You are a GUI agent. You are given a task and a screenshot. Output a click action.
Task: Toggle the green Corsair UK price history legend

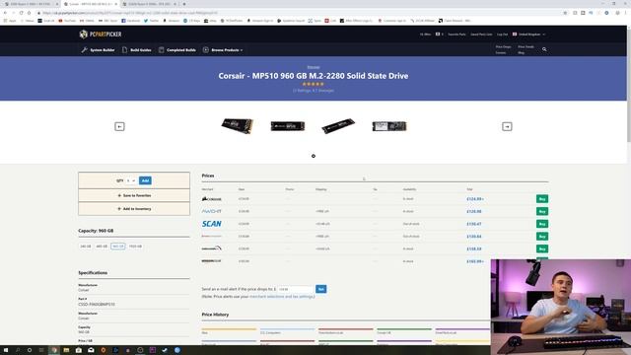pyautogui.click(x=404, y=331)
